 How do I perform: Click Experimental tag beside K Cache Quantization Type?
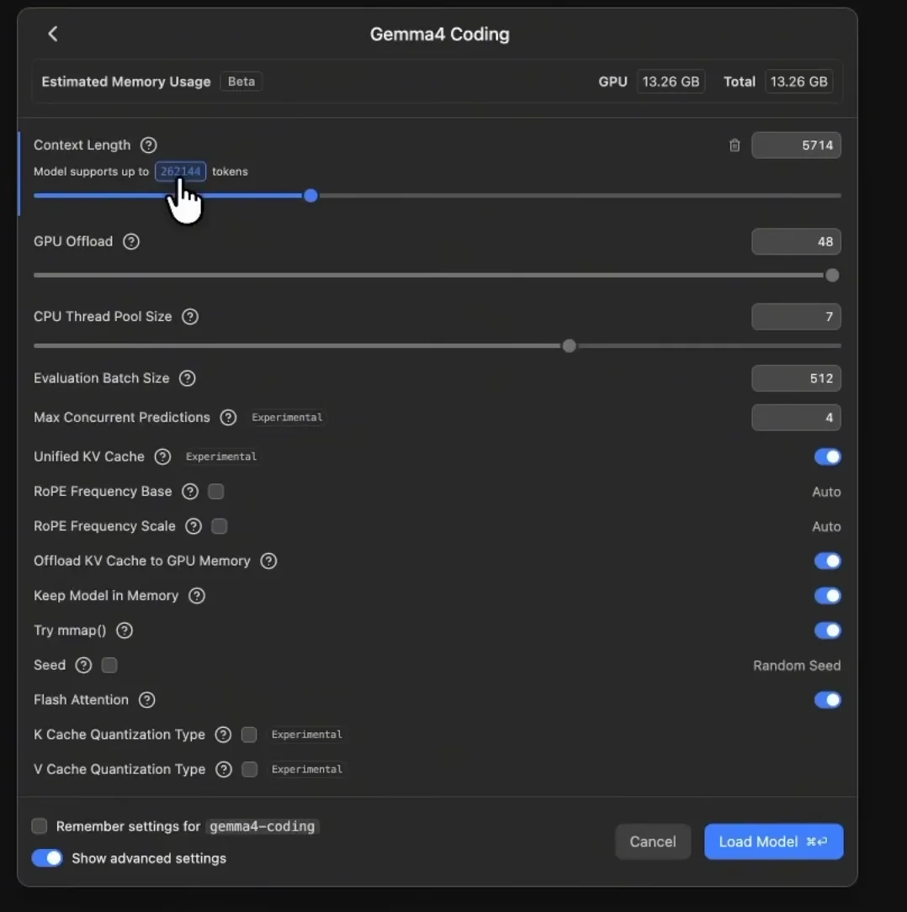307,735
